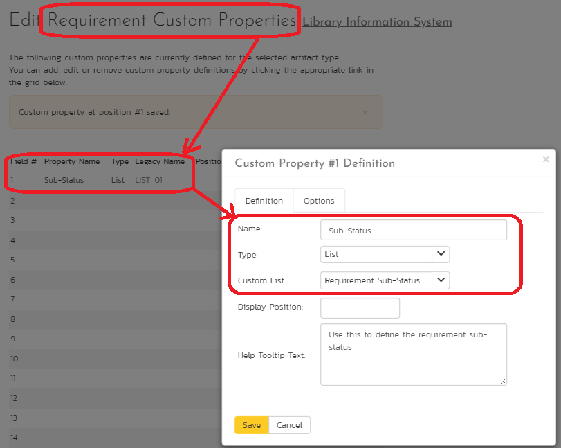Click into the Help Tooltip Text area
Viewport: 561px width, 448px height.
click(413, 354)
